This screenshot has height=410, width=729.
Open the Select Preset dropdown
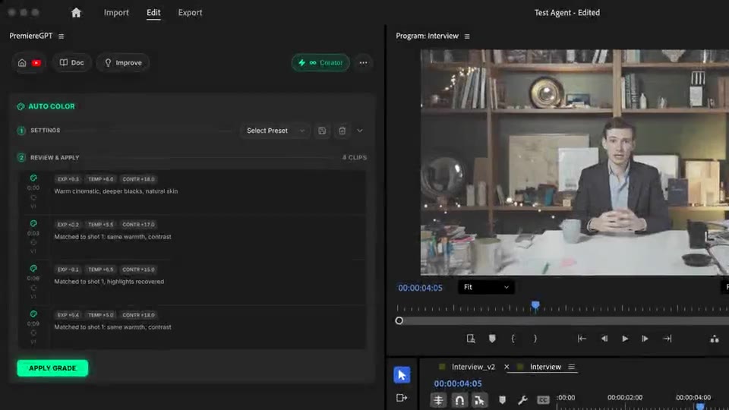coord(275,131)
